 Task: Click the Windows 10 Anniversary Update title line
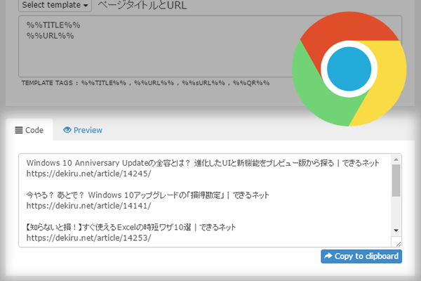[x=203, y=163]
